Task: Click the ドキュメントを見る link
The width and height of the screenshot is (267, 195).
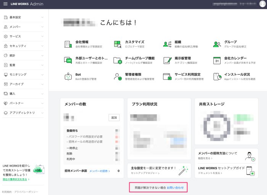Action: coord(210,173)
